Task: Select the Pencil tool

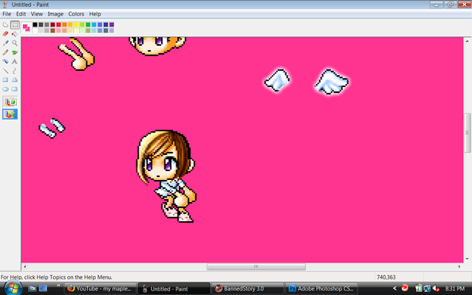Action: [5, 52]
